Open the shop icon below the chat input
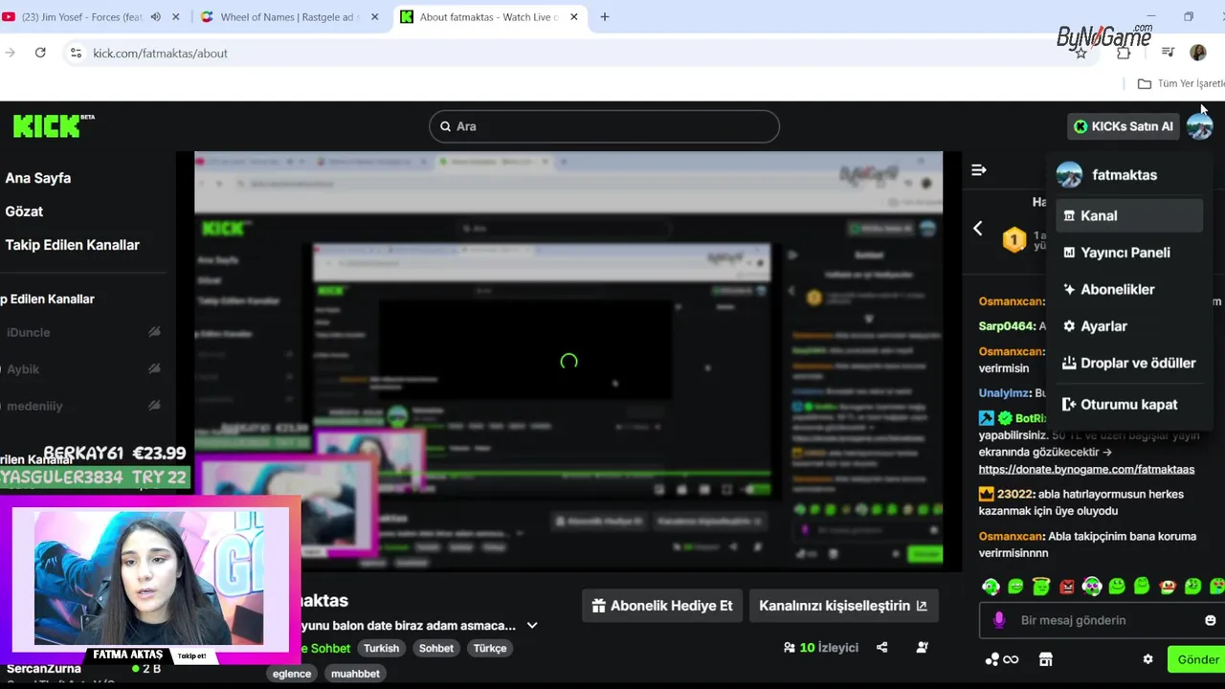 [1045, 659]
